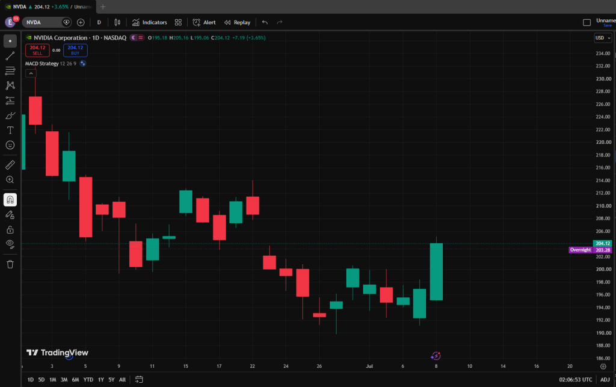Click the 204.12 BUY button

pos(75,51)
